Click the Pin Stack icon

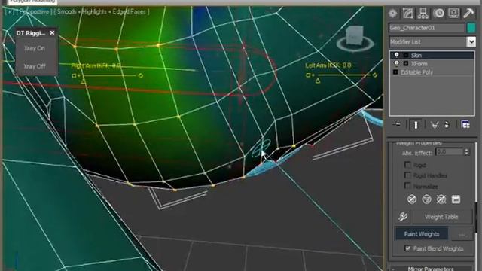pos(397,125)
